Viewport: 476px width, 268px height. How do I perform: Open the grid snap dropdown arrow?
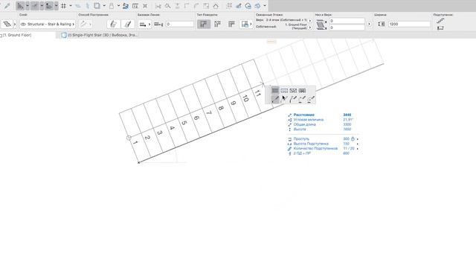pos(71,6)
